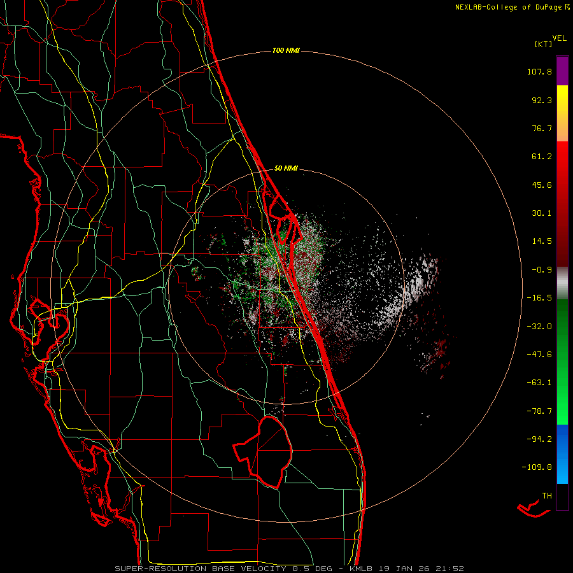Select the -0.9 value on the velocity scale
Screen dimensions: 573x573
(x=542, y=270)
